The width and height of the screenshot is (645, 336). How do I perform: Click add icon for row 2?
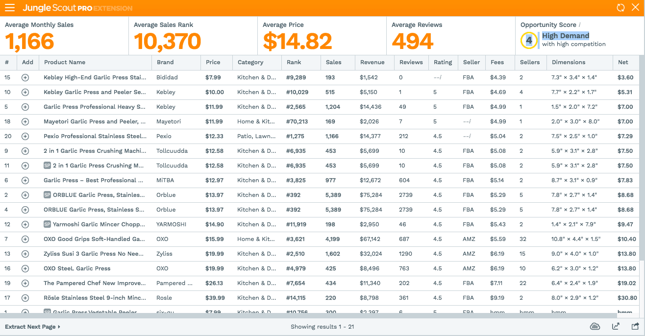[x=25, y=195]
